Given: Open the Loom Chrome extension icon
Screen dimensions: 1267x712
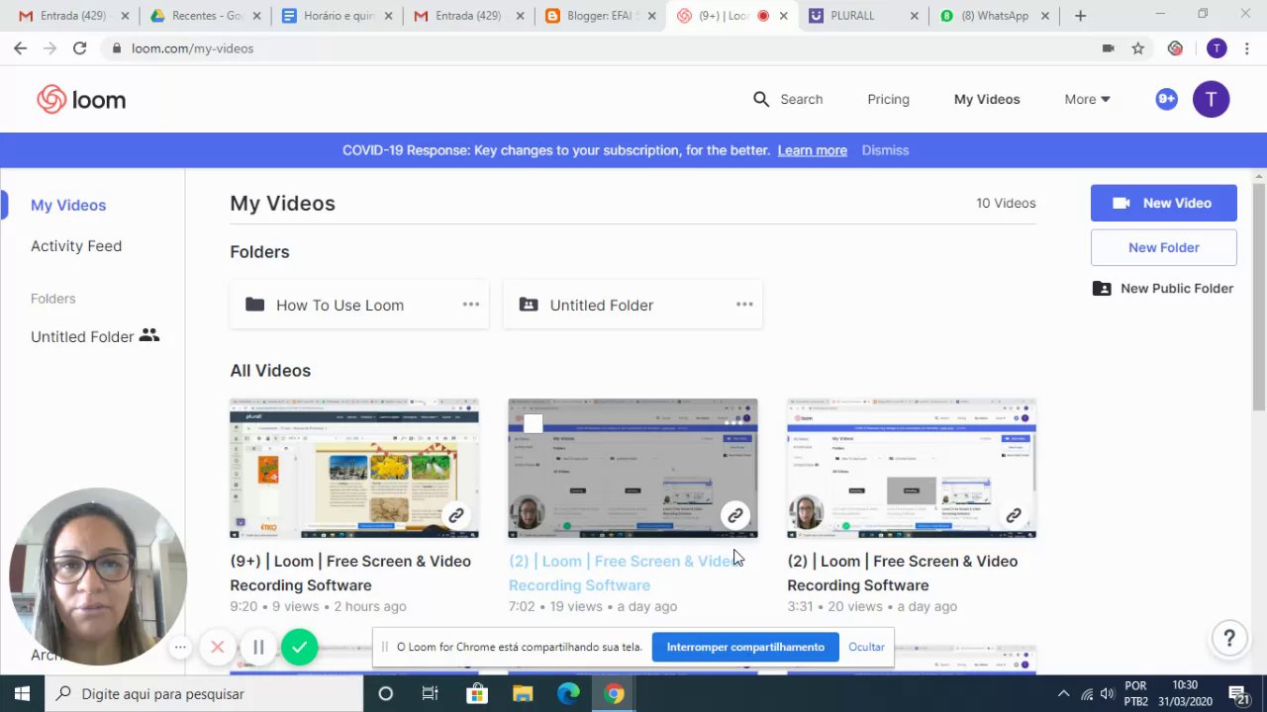Looking at the screenshot, I should (1175, 48).
